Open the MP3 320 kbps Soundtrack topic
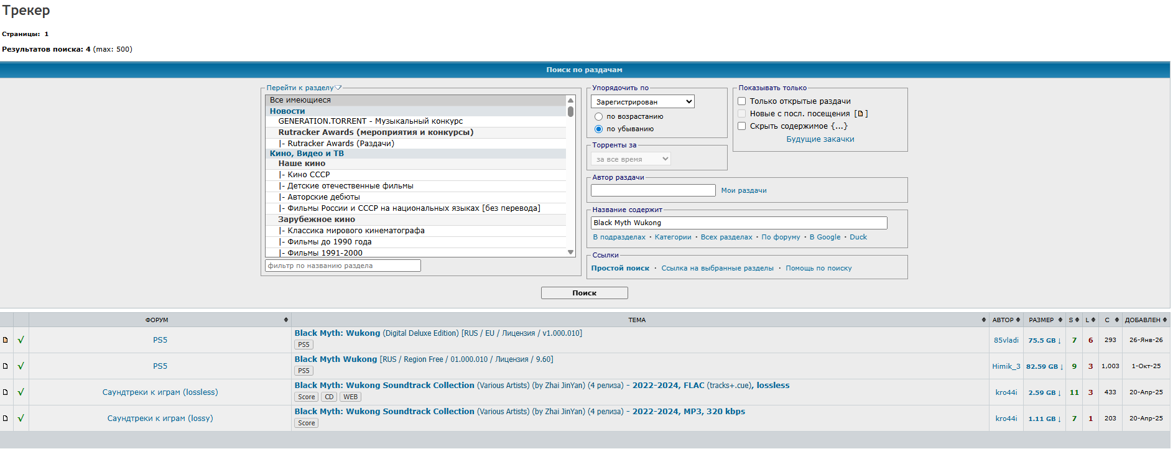1173x449 pixels. (519, 412)
